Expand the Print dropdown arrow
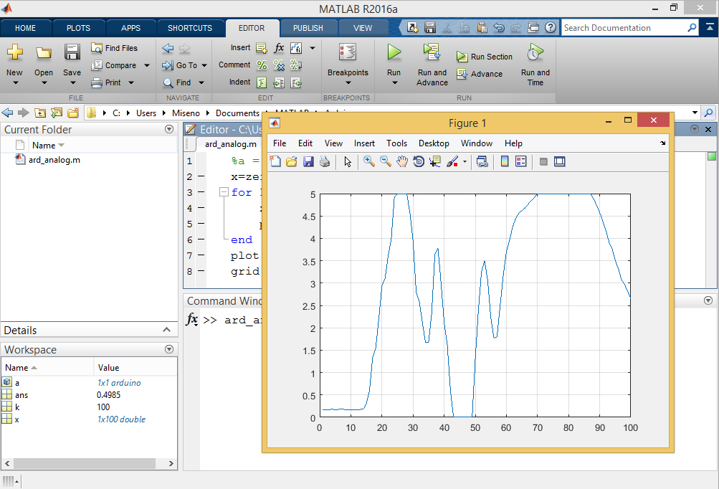Screen dimensions: 719x489 point(131,82)
